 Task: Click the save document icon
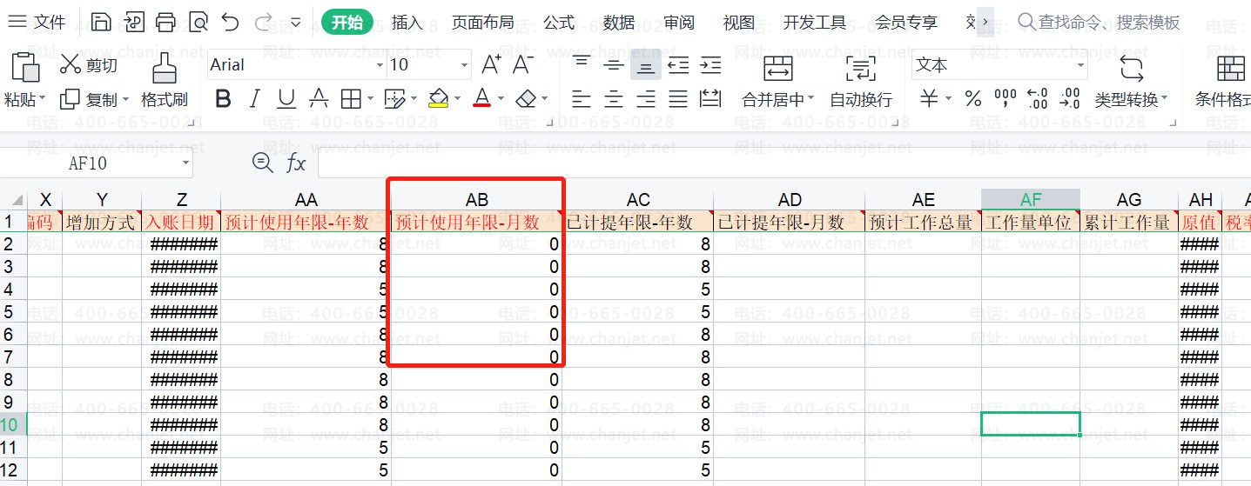coord(101,23)
